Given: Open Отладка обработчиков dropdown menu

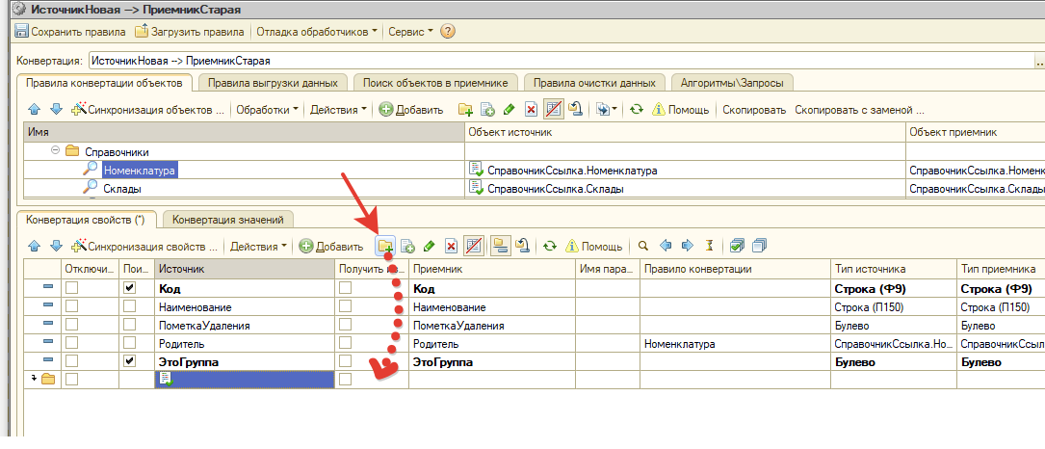Looking at the screenshot, I should [317, 32].
